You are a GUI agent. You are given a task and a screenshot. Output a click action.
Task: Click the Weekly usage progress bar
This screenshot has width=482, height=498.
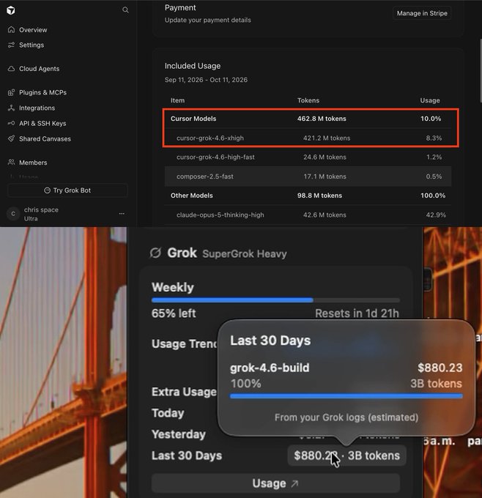(x=275, y=300)
